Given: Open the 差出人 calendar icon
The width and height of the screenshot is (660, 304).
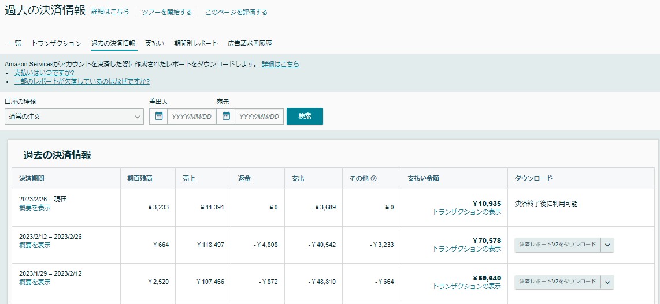Looking at the screenshot, I should (158, 117).
